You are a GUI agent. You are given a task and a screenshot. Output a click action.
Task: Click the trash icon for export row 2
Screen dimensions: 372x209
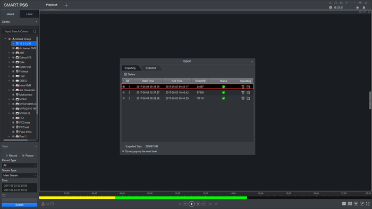click(243, 92)
